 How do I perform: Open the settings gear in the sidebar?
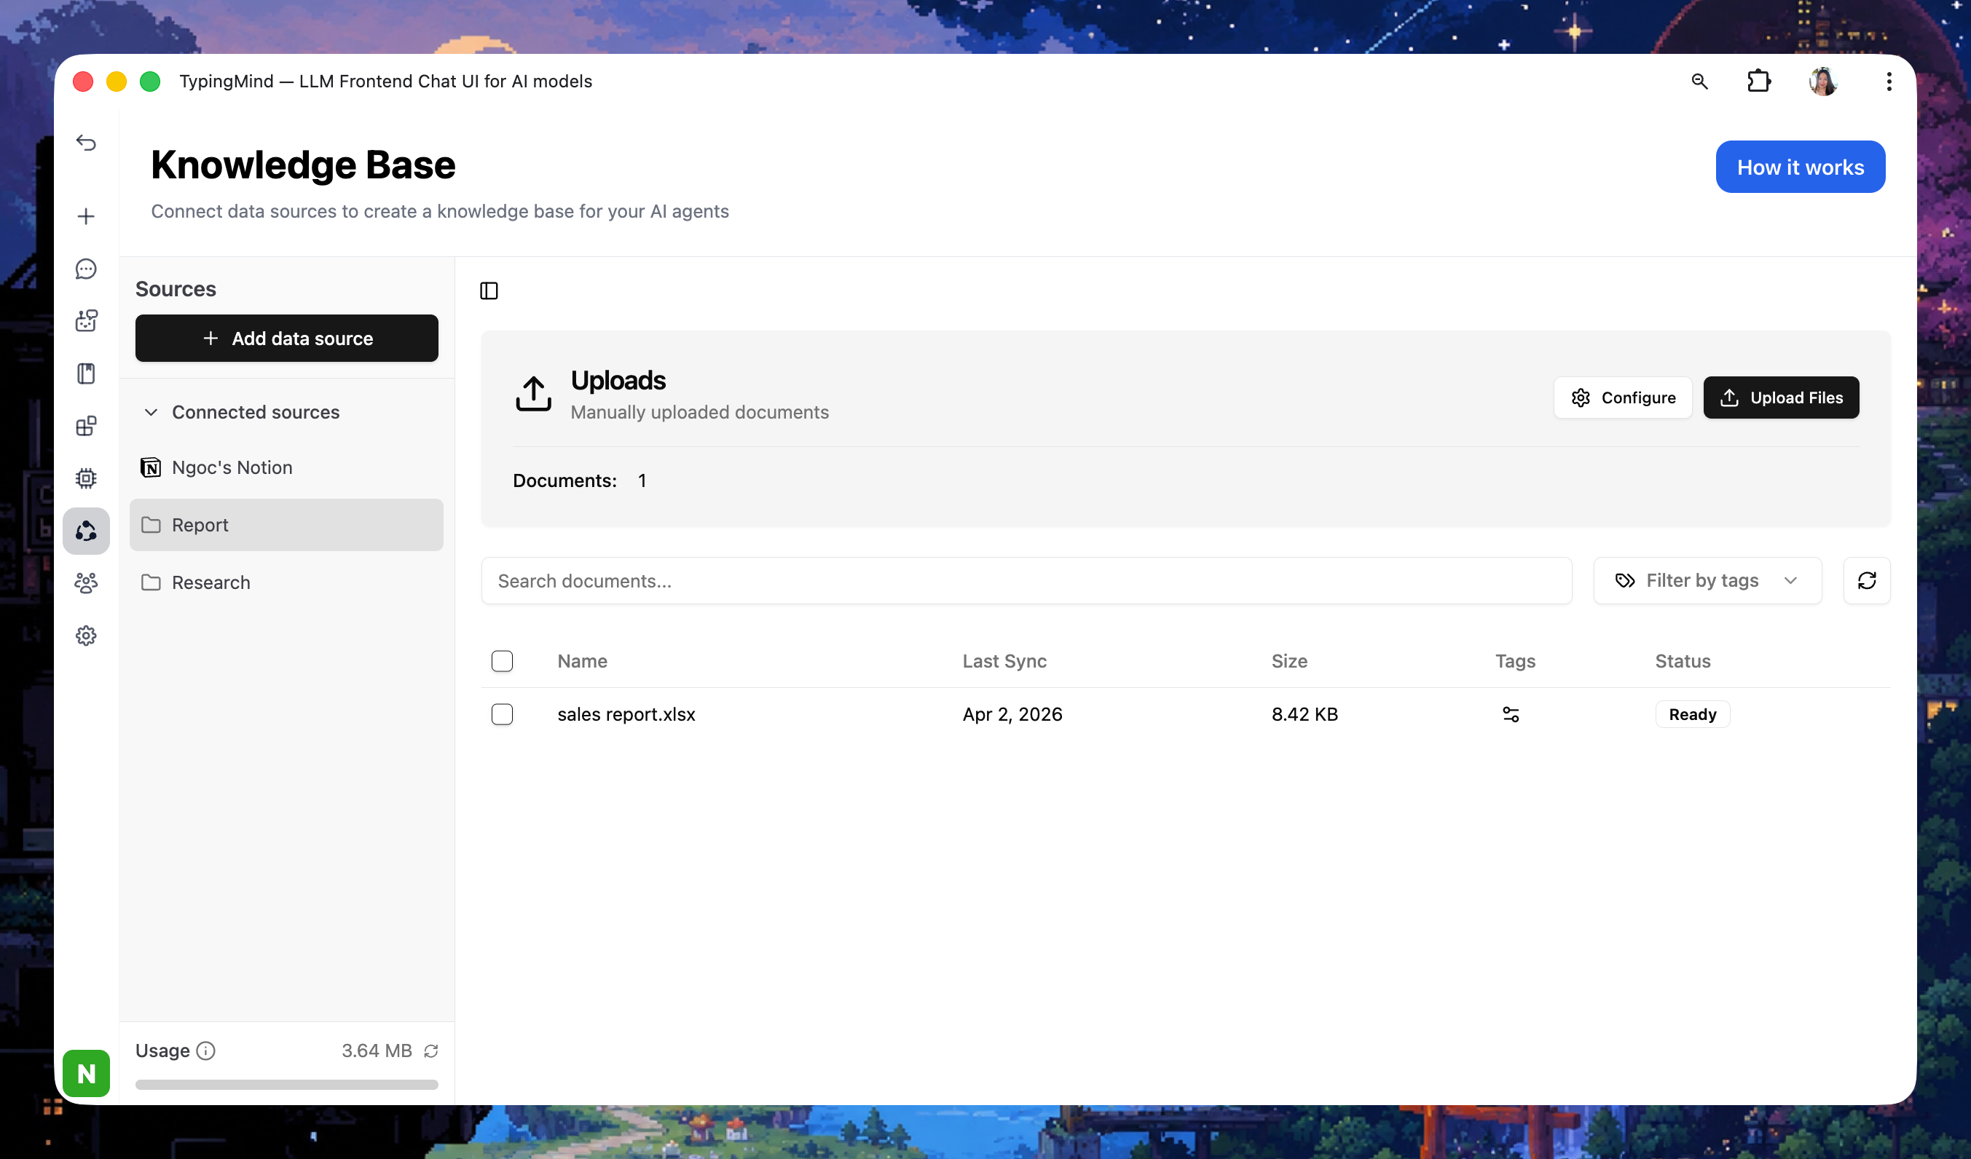pyautogui.click(x=86, y=636)
